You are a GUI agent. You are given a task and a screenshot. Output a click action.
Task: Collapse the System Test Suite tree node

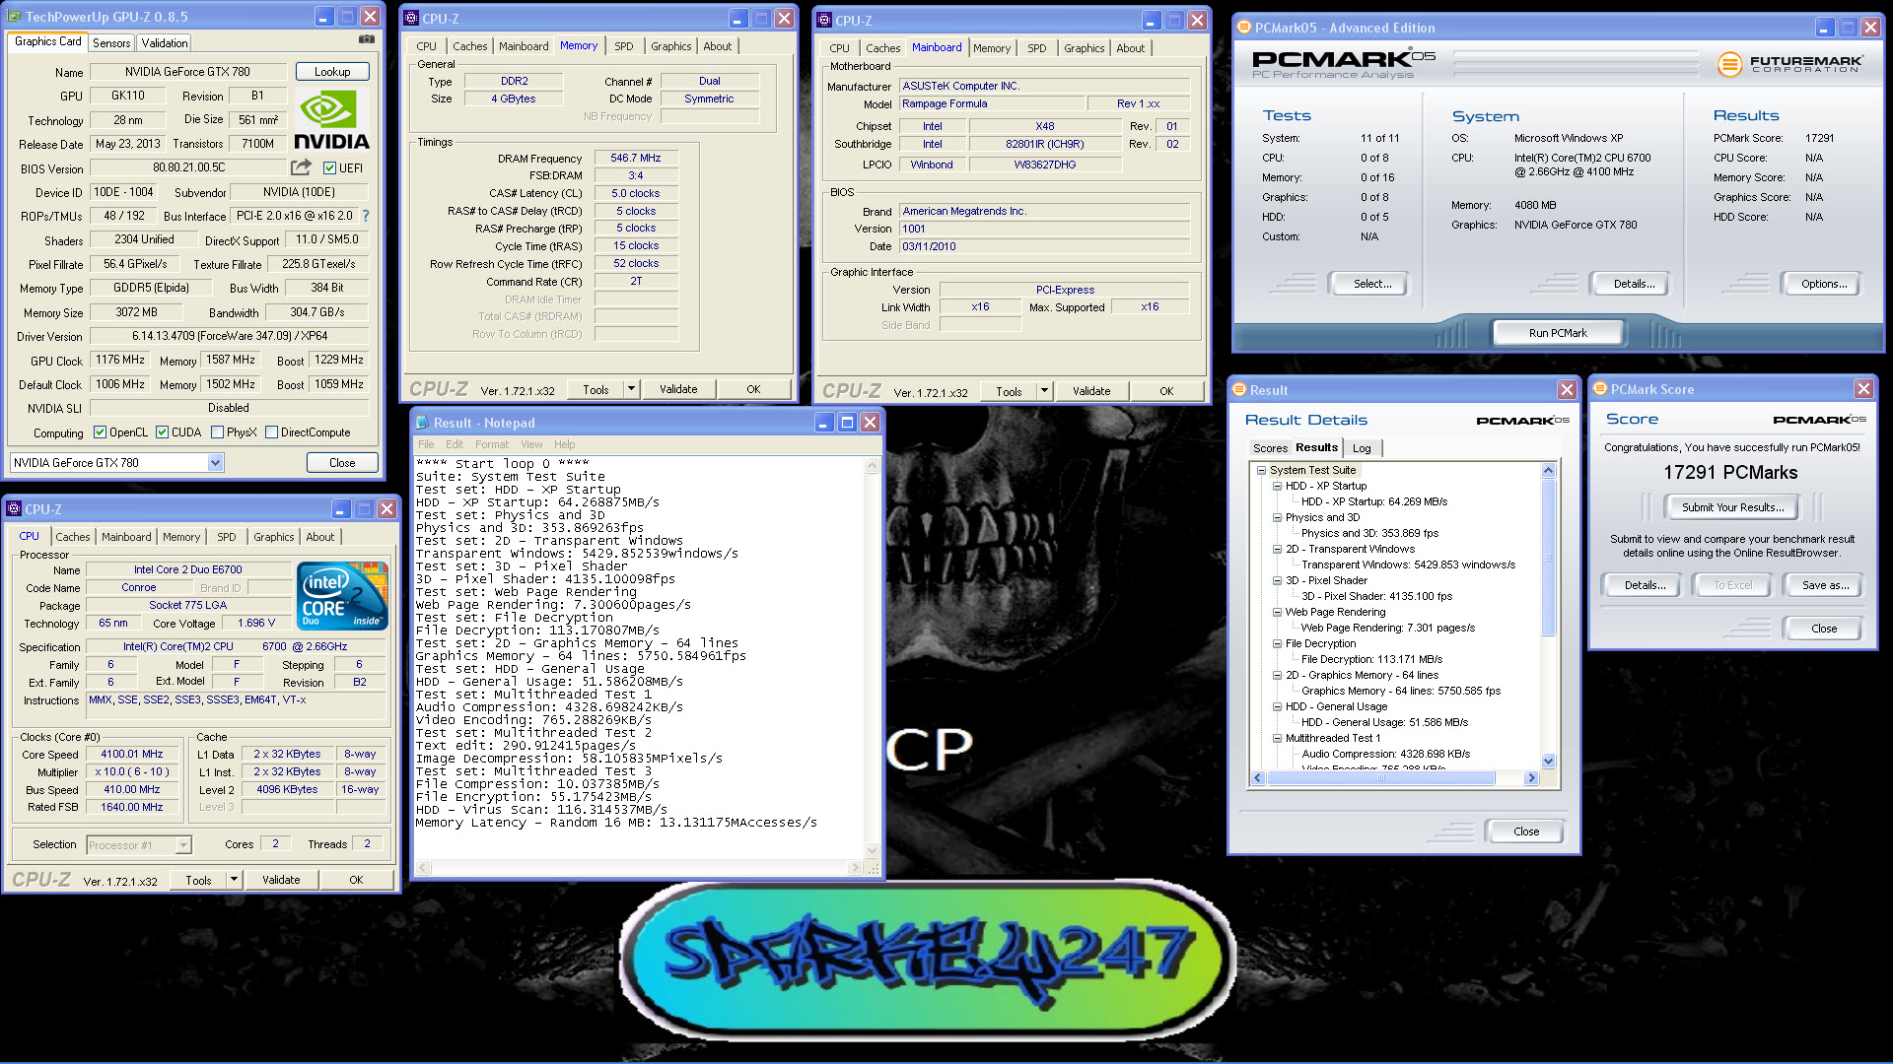tap(1261, 471)
